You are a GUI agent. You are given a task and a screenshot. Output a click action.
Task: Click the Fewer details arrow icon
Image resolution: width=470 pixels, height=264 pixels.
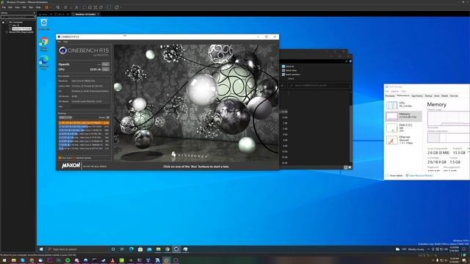pos(387,175)
